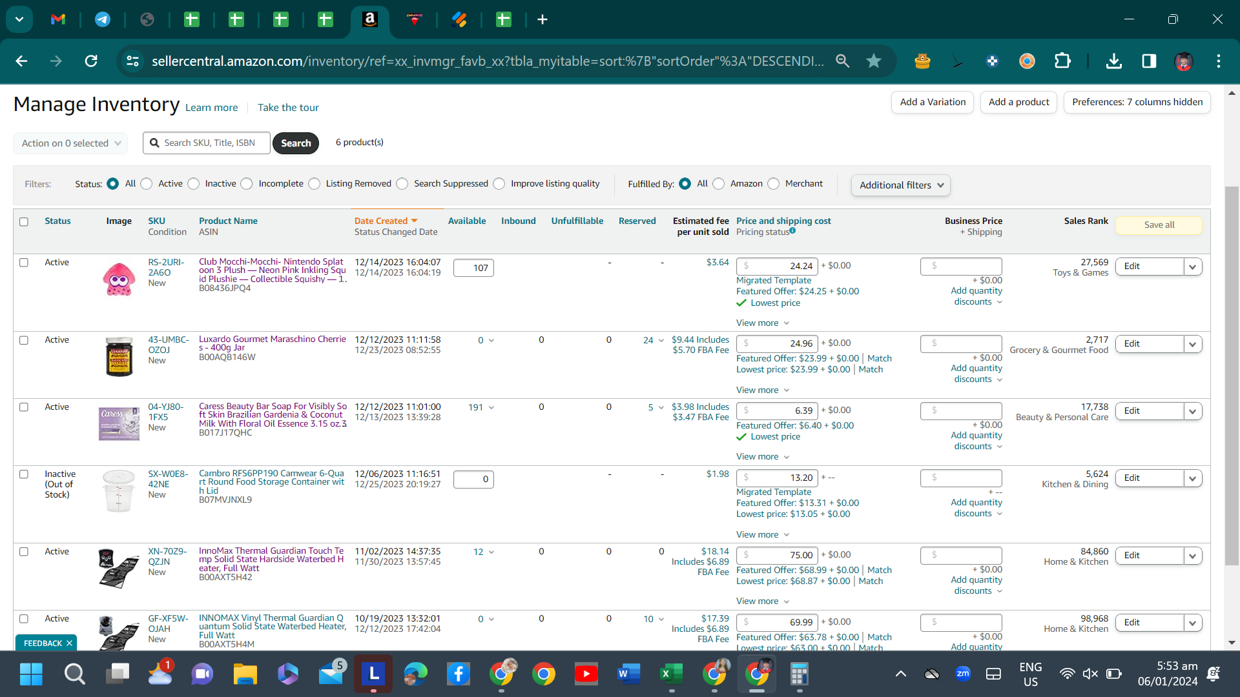Image resolution: width=1240 pixels, height=697 pixels.
Task: Select the Amazon Seller Central tab
Action: click(370, 19)
